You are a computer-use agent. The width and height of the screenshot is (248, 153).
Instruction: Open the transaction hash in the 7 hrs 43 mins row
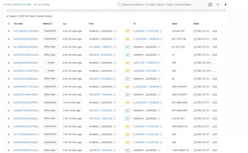[x=26, y=150]
